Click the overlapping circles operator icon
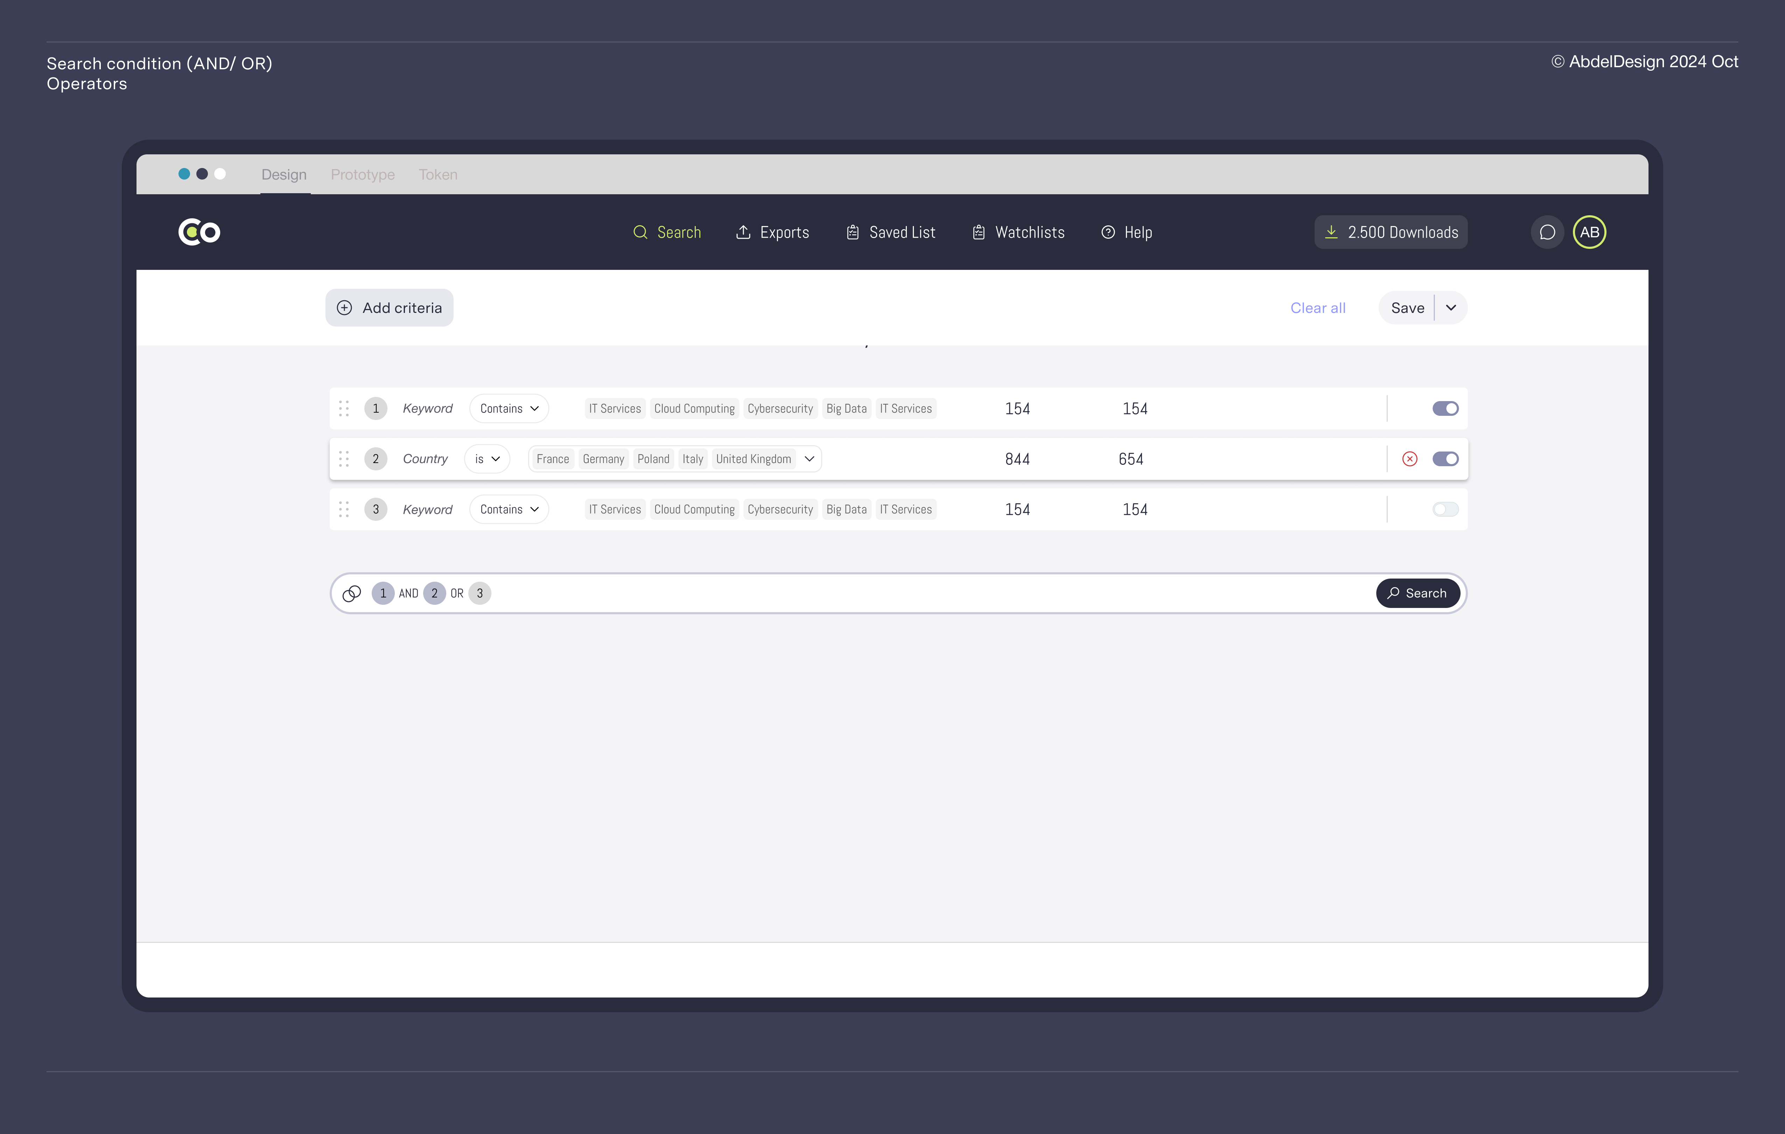1785x1134 pixels. click(351, 593)
